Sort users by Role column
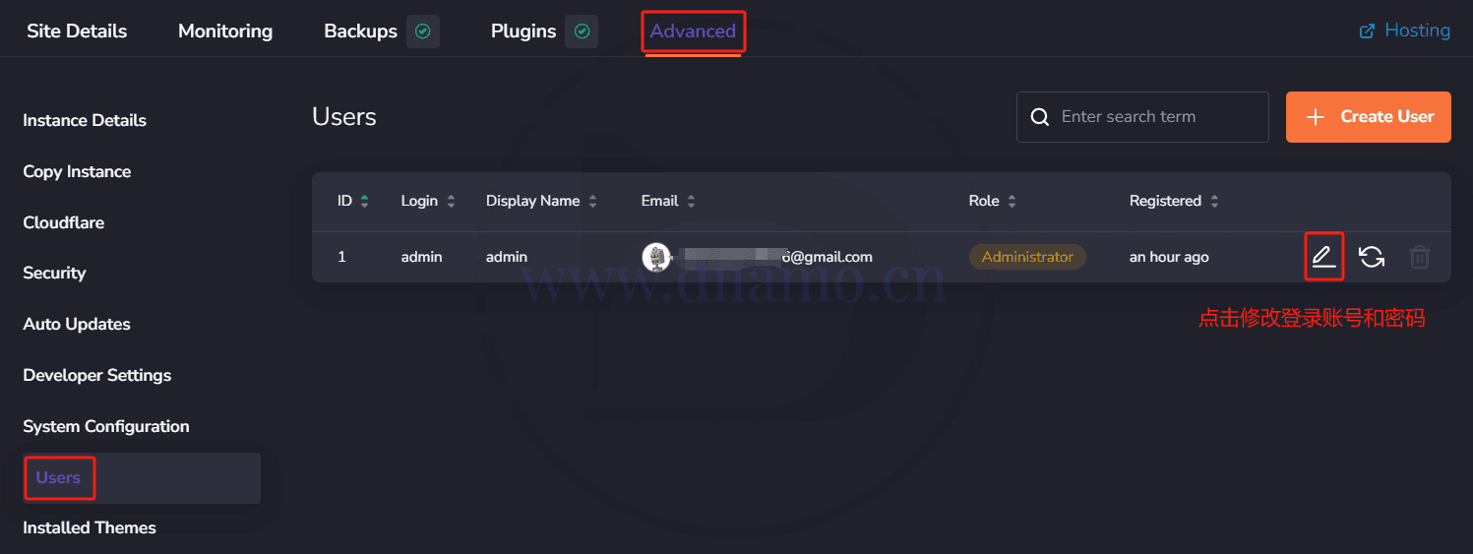The image size is (1473, 554). [x=992, y=201]
